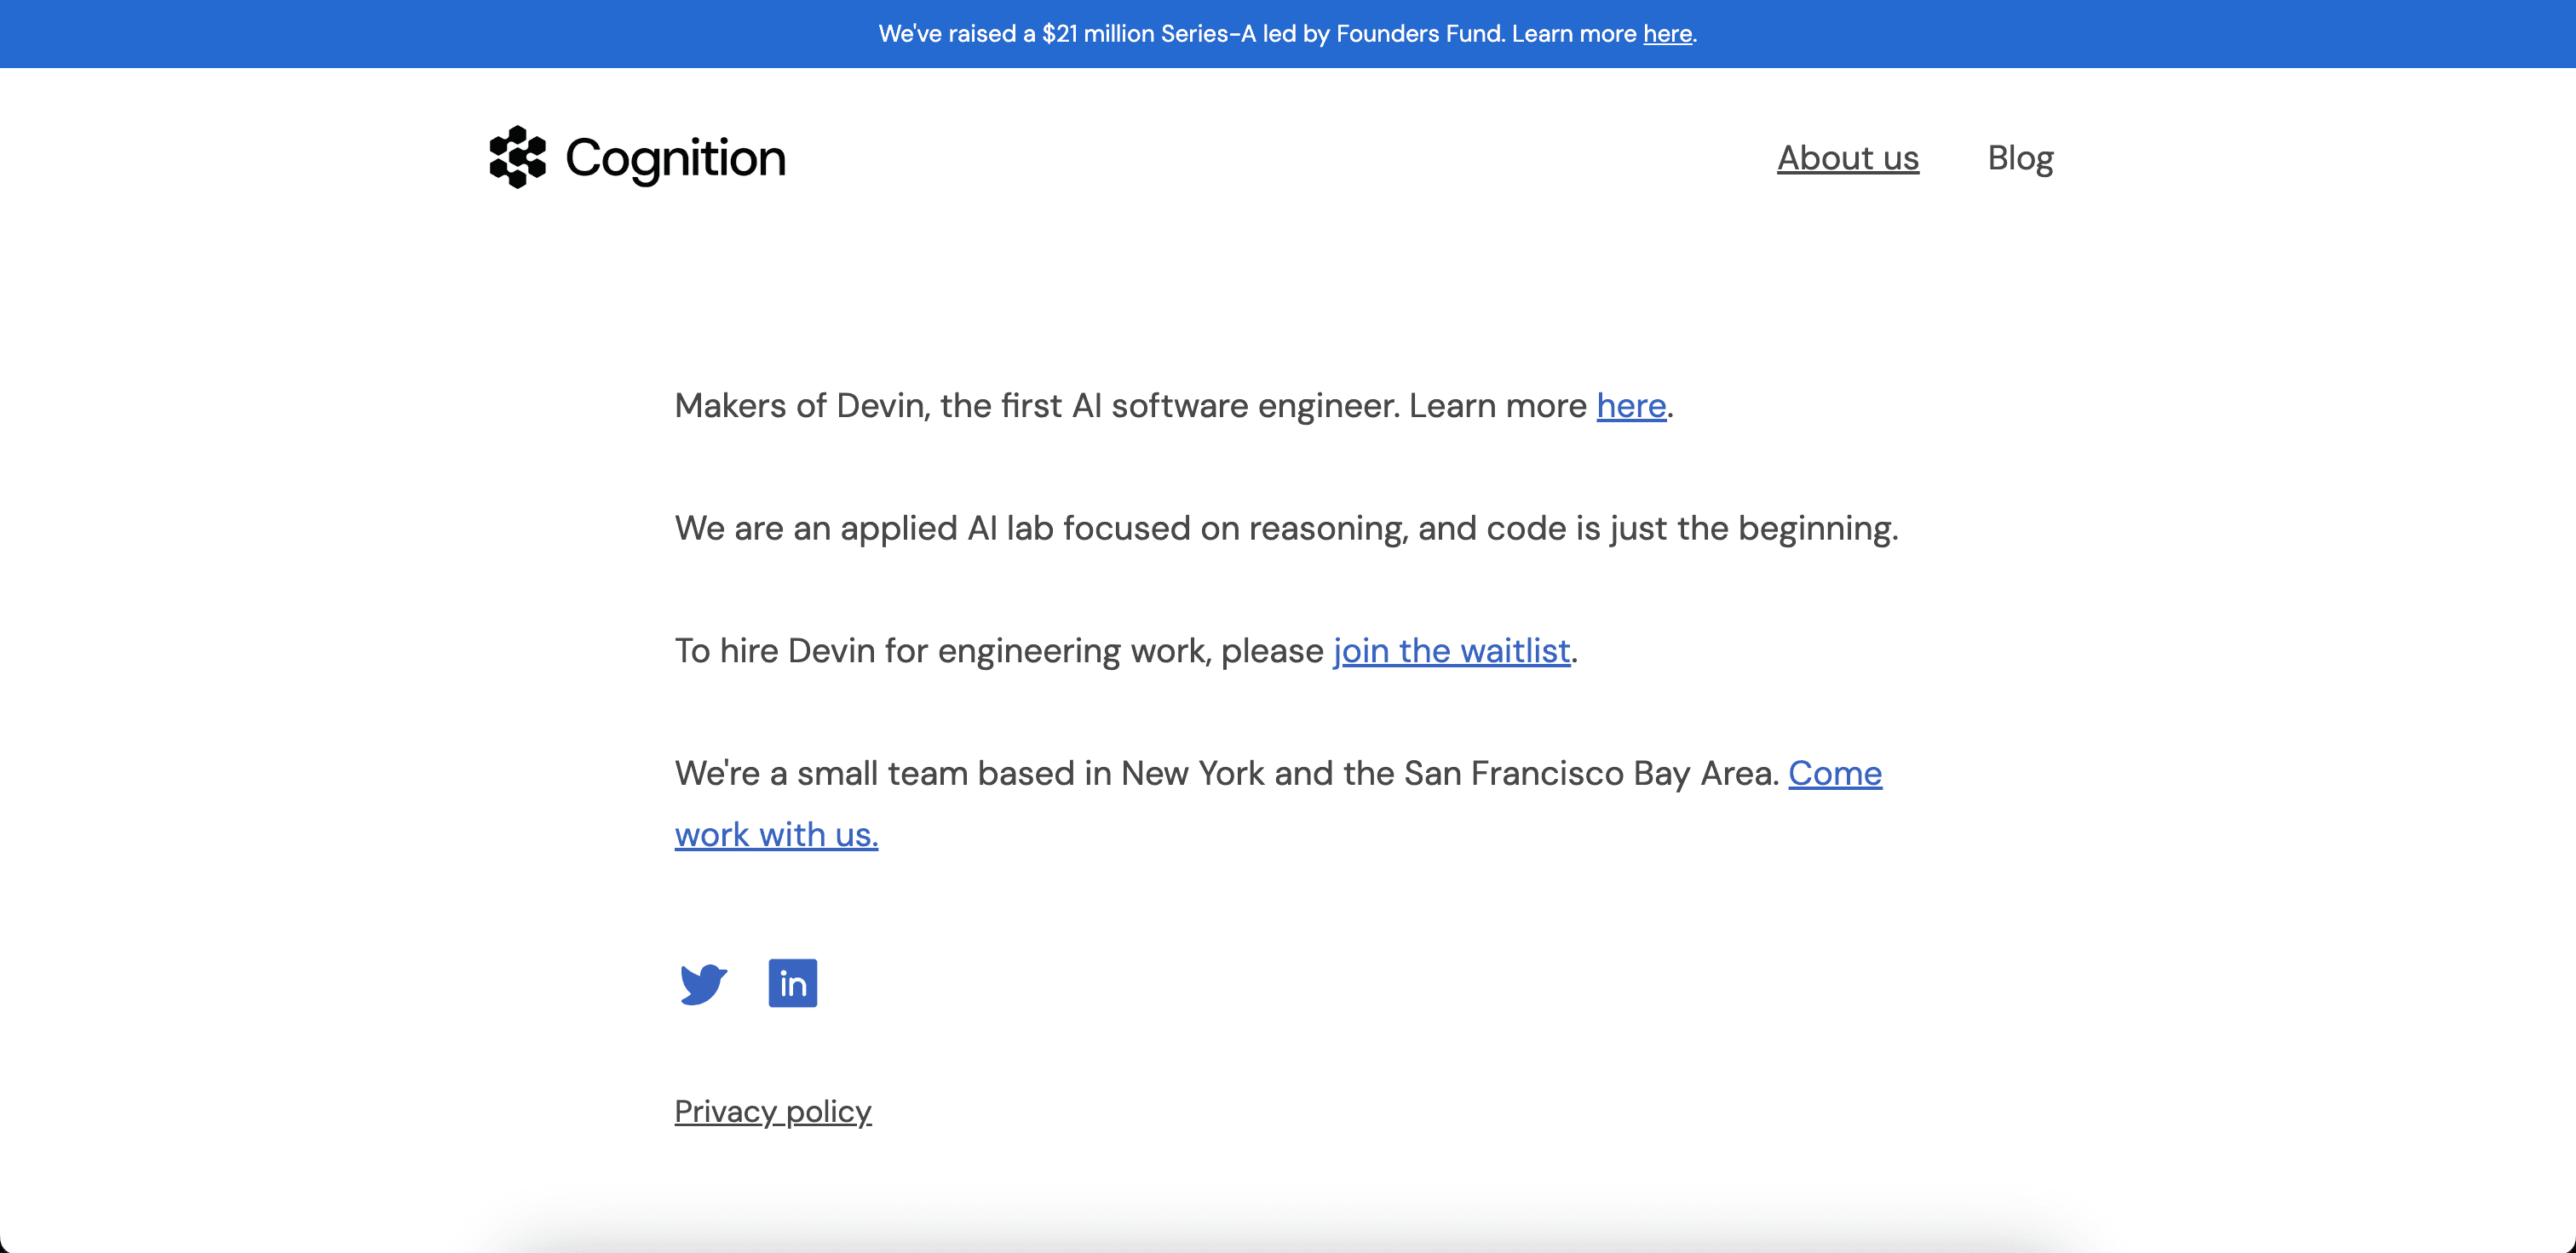Screen dimensions: 2576x1253
Task: Select Blog from the top navigation
Action: click(2020, 157)
